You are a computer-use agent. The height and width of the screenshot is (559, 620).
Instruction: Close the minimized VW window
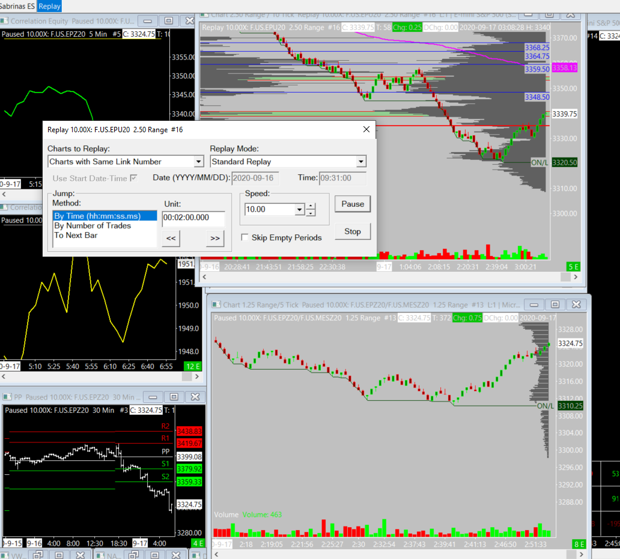tap(81, 555)
